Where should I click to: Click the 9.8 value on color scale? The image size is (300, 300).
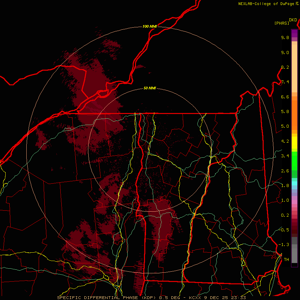(285, 38)
